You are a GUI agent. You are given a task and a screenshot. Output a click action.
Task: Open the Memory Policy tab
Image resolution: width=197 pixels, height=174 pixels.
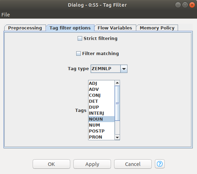[x=157, y=28]
